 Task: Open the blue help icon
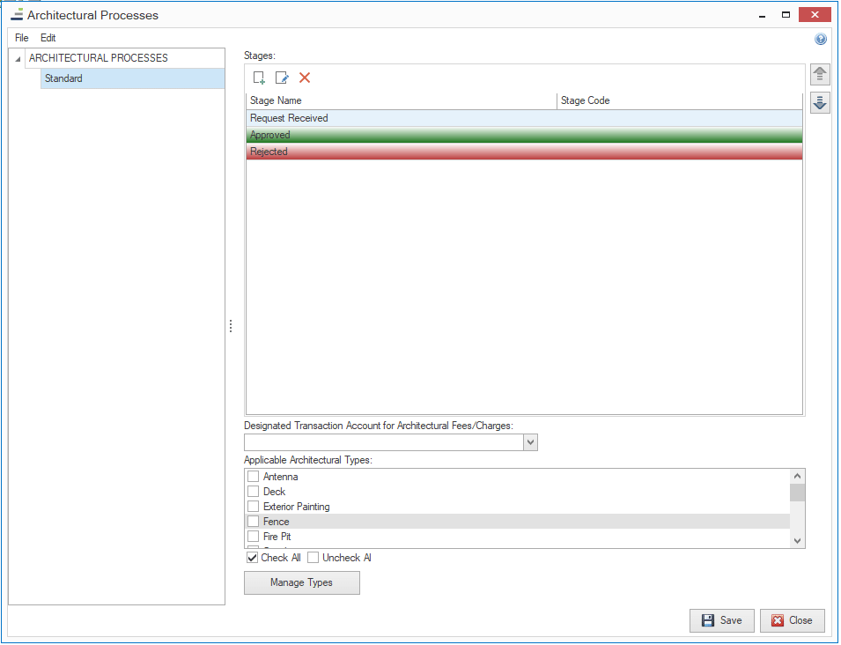click(821, 39)
